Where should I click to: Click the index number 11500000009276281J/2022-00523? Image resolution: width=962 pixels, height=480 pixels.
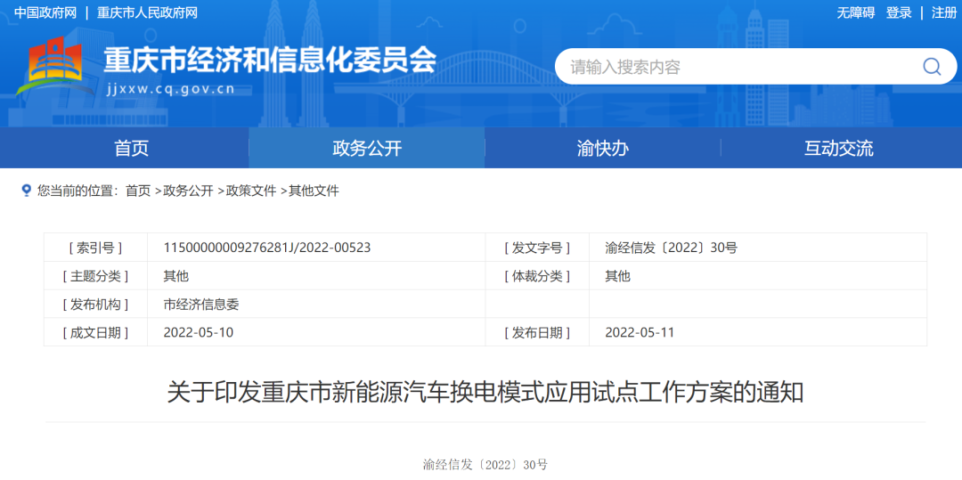tap(266, 248)
